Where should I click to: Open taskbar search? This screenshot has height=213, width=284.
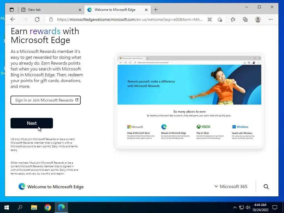pyautogui.click(x=20, y=207)
